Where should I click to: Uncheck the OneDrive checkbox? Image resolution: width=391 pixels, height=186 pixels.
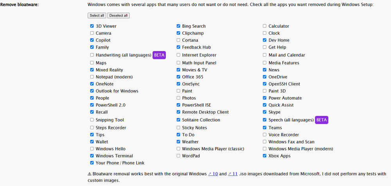pos(265,77)
